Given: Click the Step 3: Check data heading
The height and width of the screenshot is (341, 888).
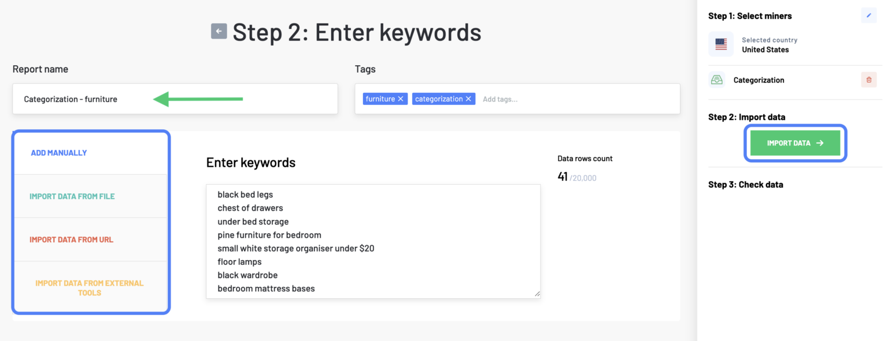Looking at the screenshot, I should point(746,184).
